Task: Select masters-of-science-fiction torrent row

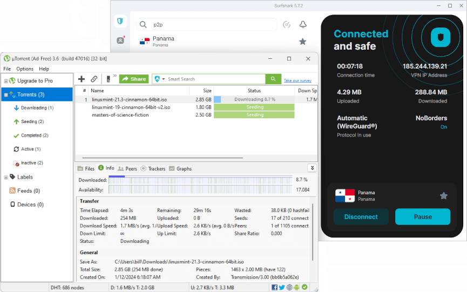Action: coord(196,115)
